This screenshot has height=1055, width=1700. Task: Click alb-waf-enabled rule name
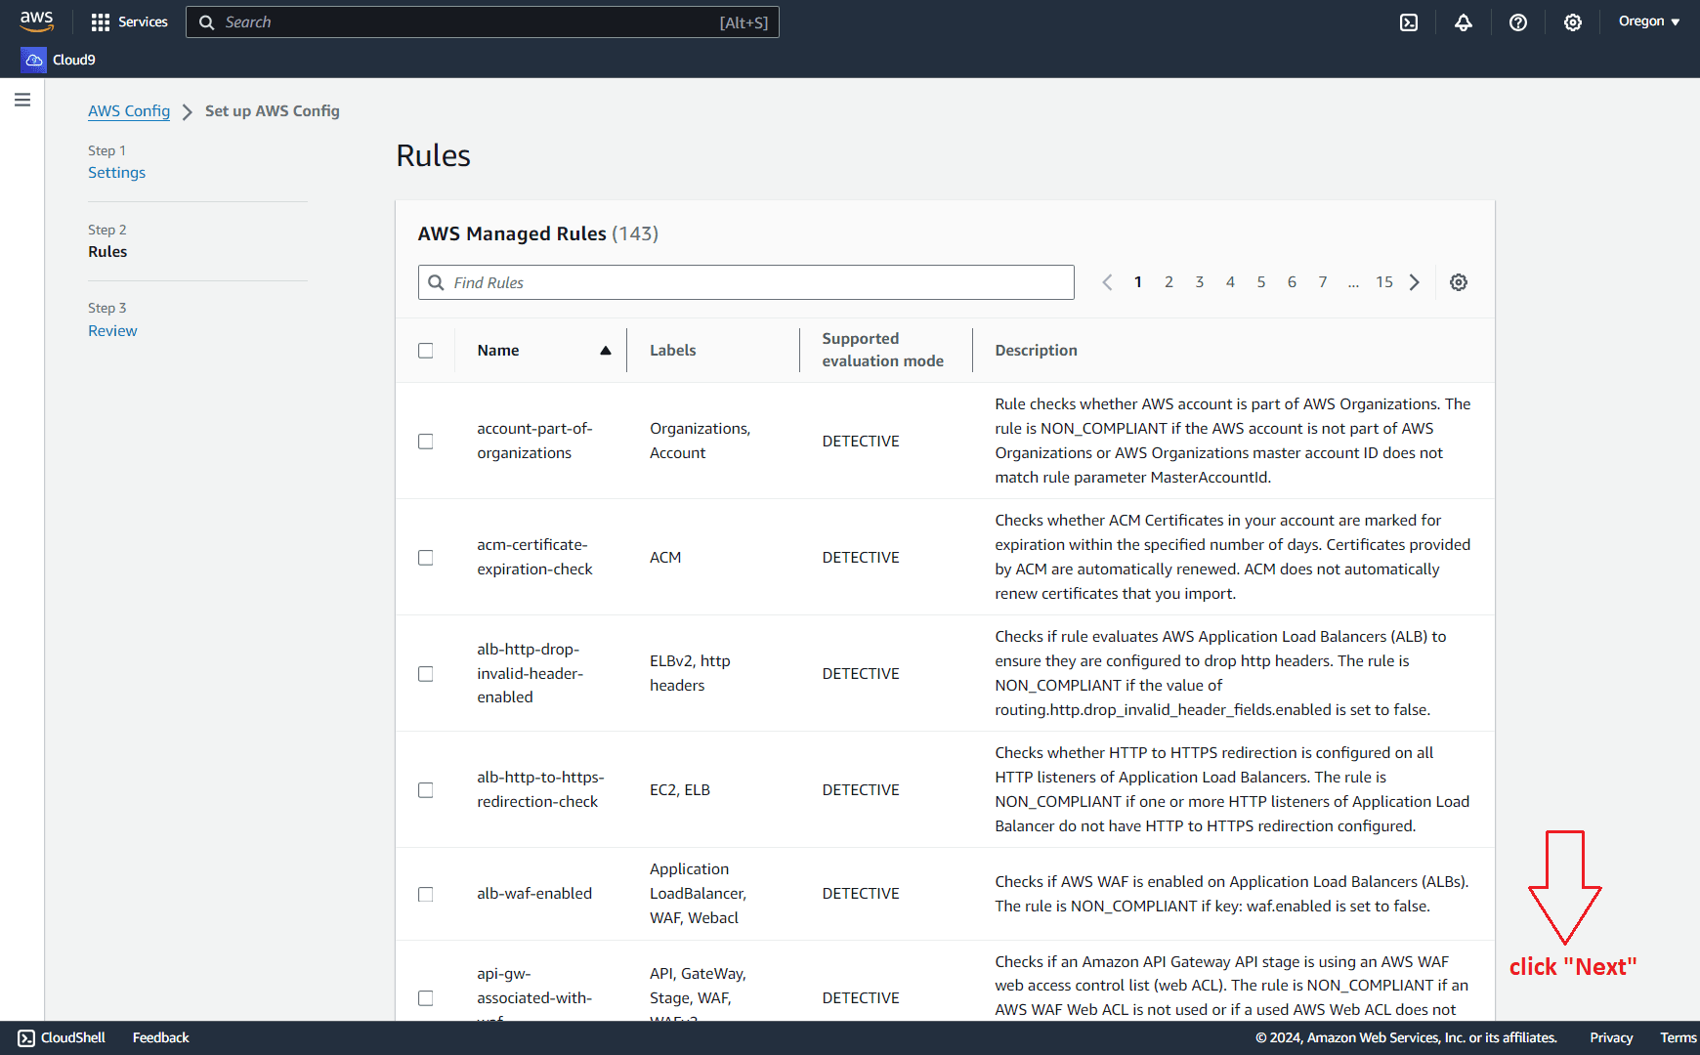coord(534,894)
